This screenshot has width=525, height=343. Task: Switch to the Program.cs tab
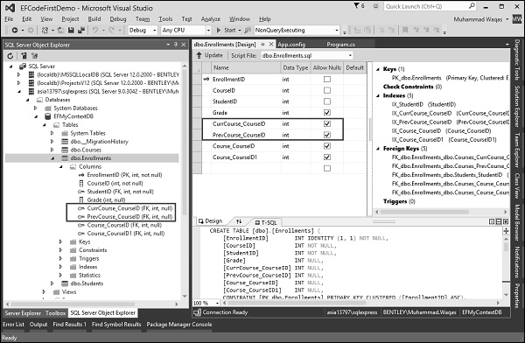click(340, 45)
